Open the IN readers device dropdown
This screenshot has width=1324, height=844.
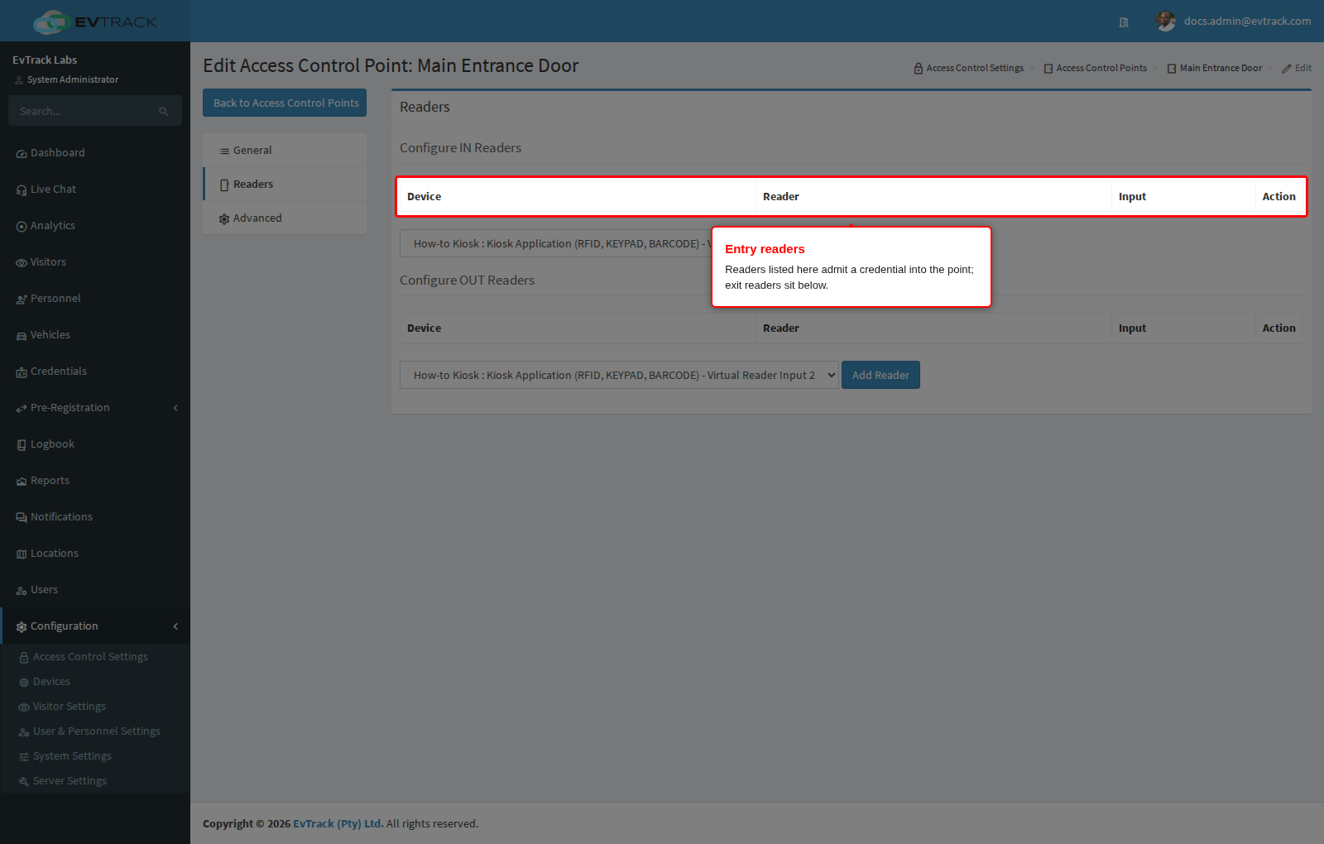(555, 243)
